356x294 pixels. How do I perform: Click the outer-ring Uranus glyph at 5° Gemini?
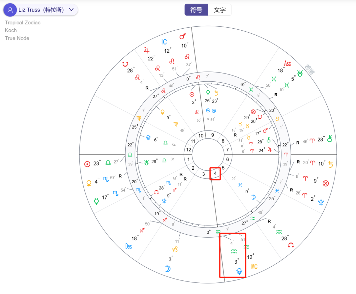[x=300, y=73]
